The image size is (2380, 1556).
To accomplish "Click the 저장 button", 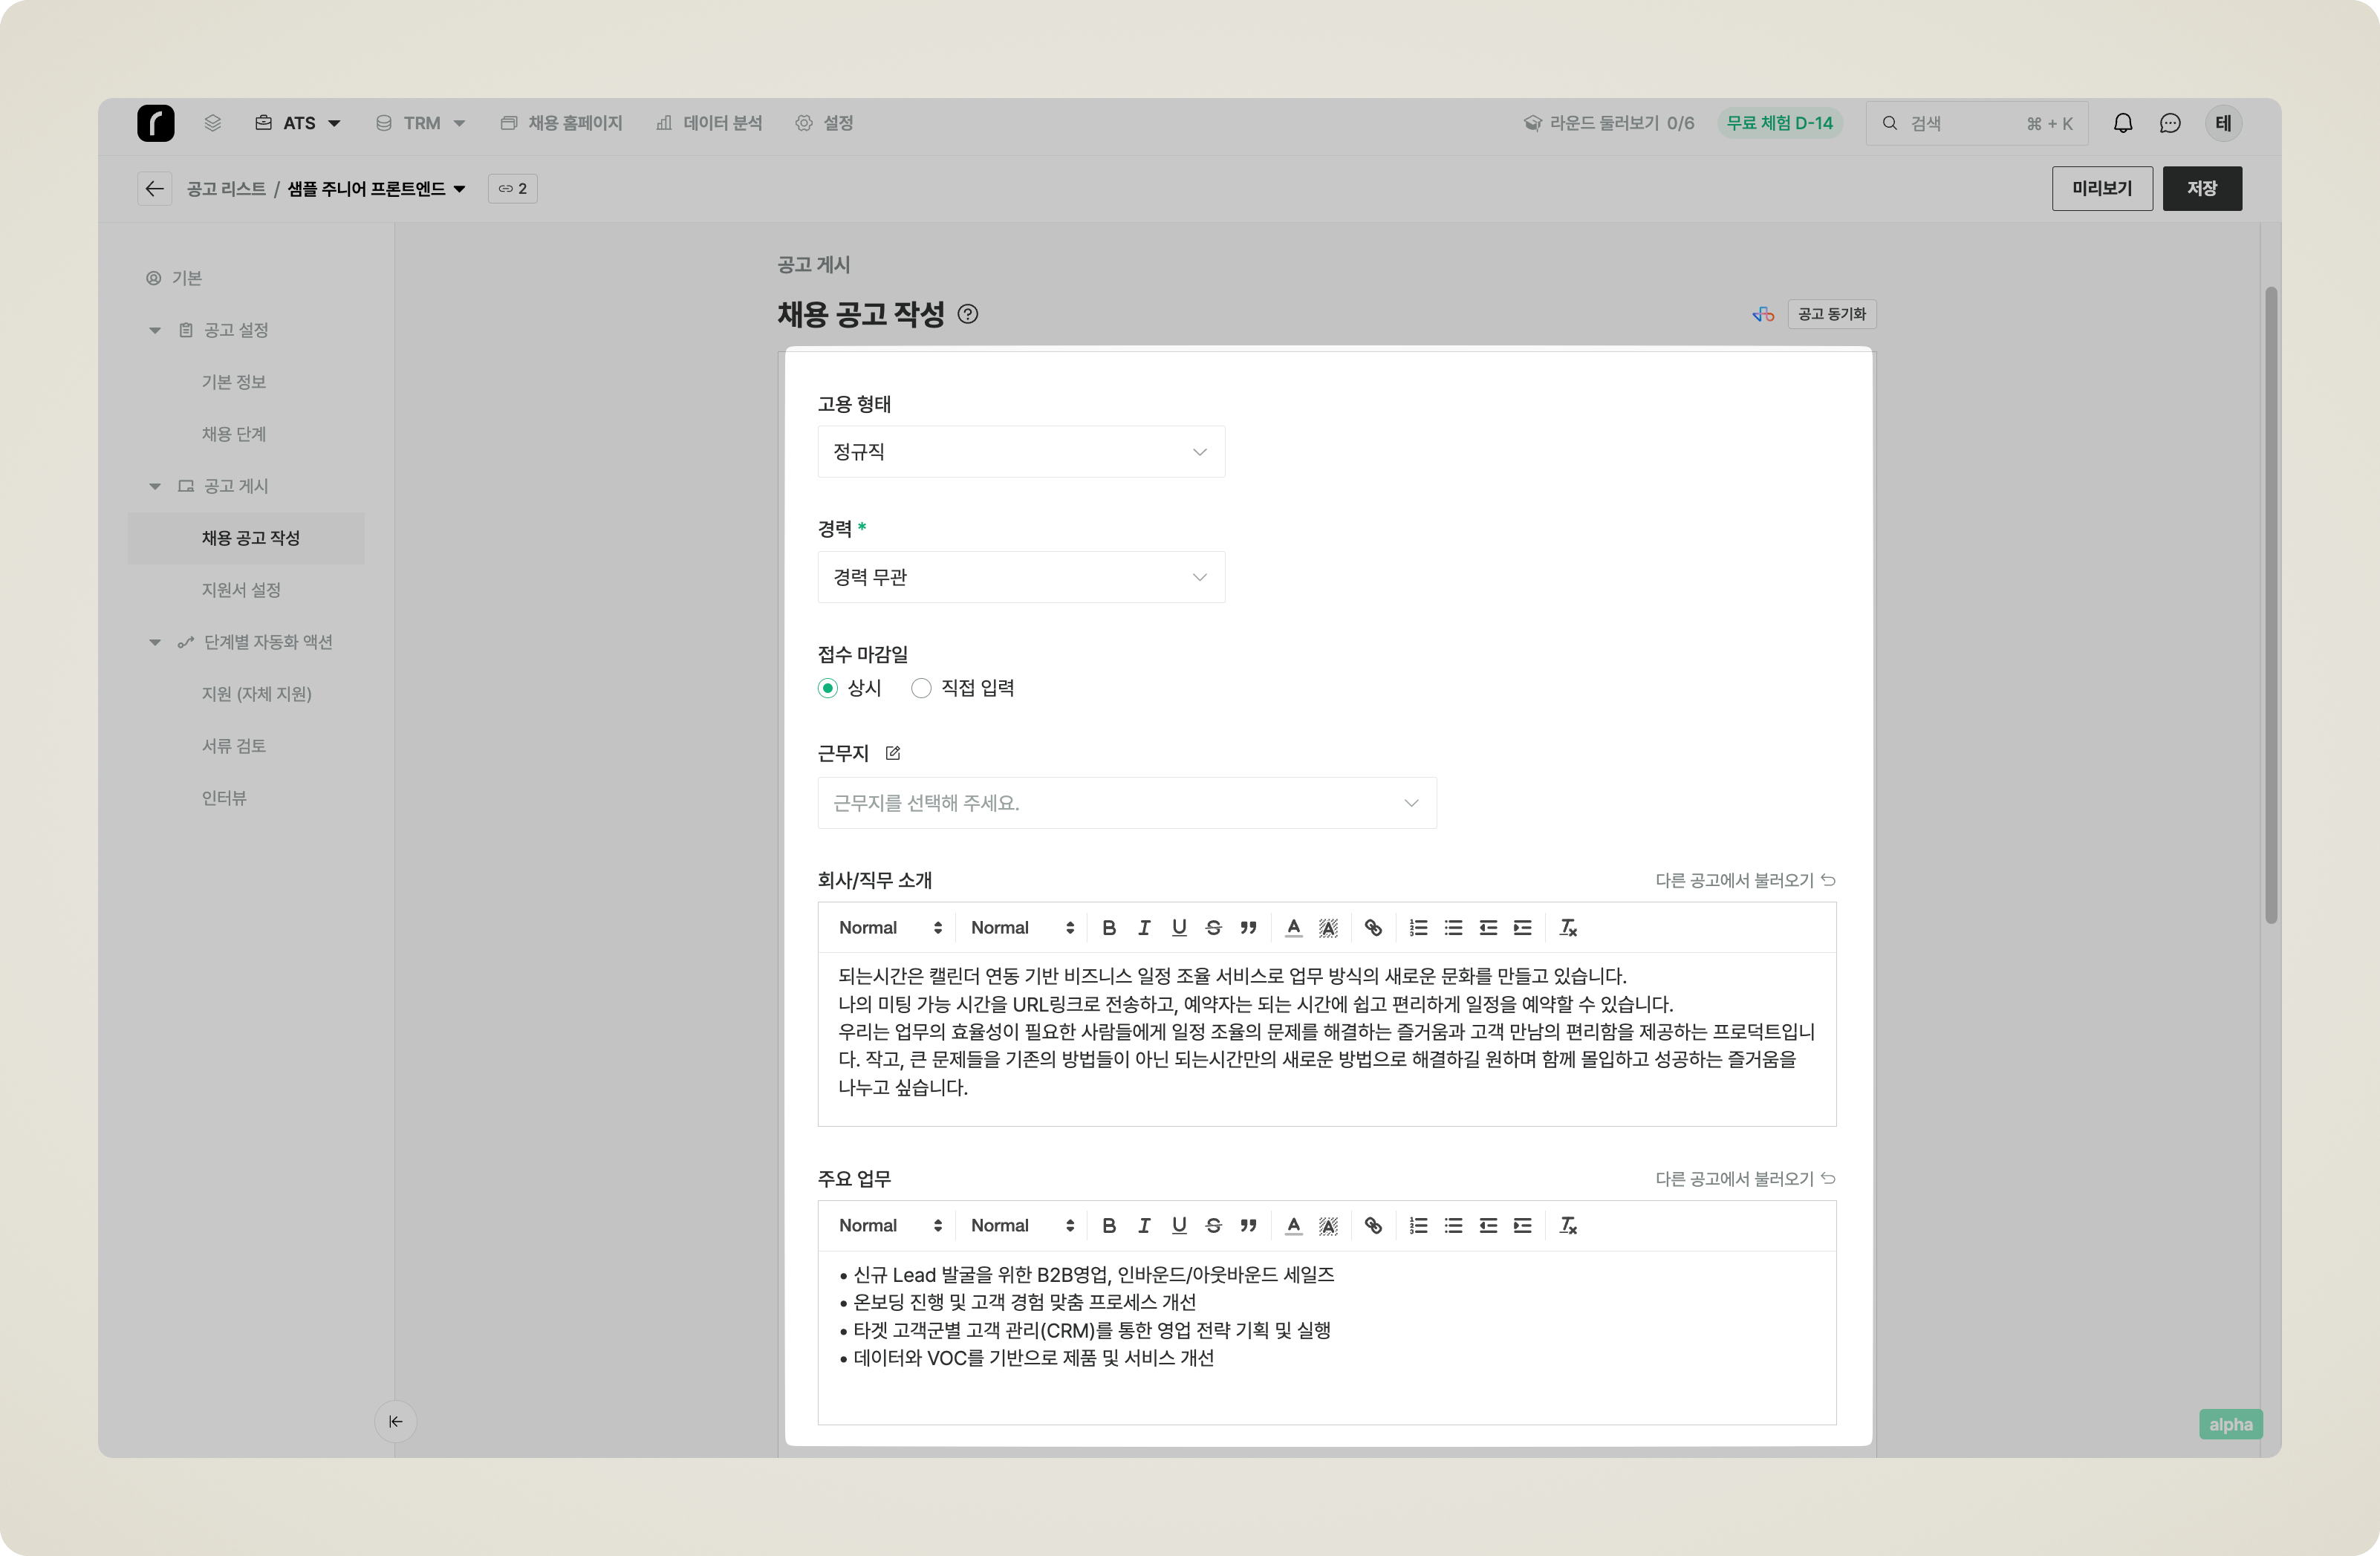I will pyautogui.click(x=2201, y=189).
